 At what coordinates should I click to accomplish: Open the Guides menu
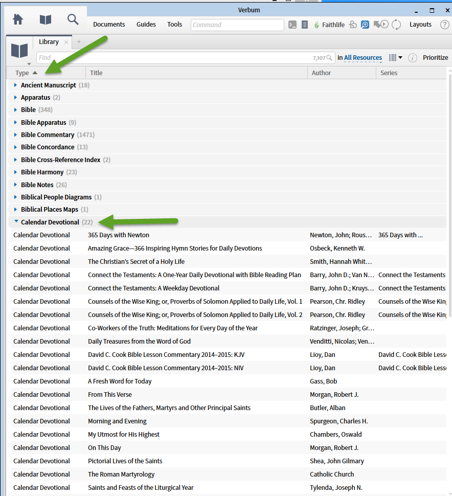tap(146, 25)
